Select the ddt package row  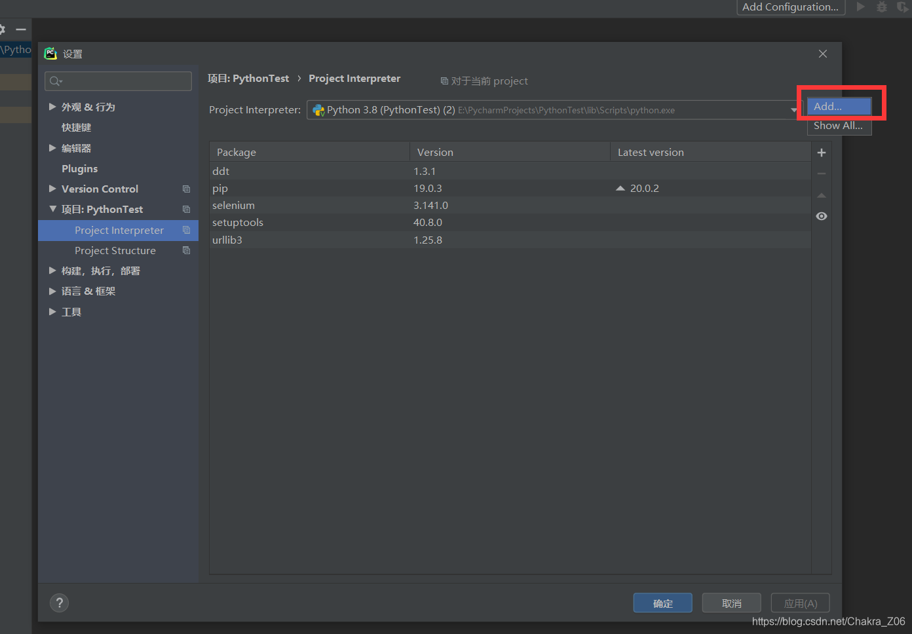(510, 171)
